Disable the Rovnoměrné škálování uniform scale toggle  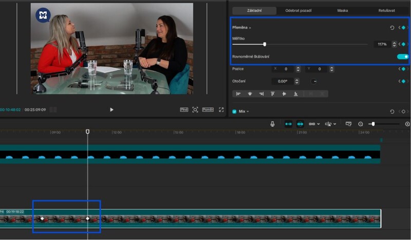pos(403,56)
